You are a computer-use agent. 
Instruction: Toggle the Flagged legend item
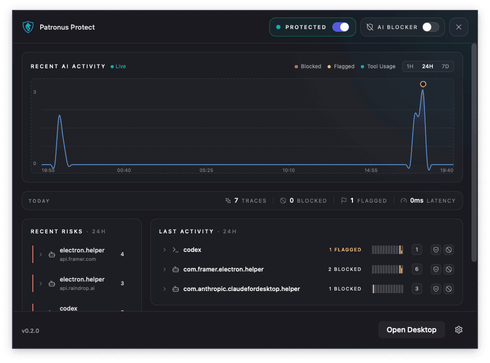click(341, 66)
